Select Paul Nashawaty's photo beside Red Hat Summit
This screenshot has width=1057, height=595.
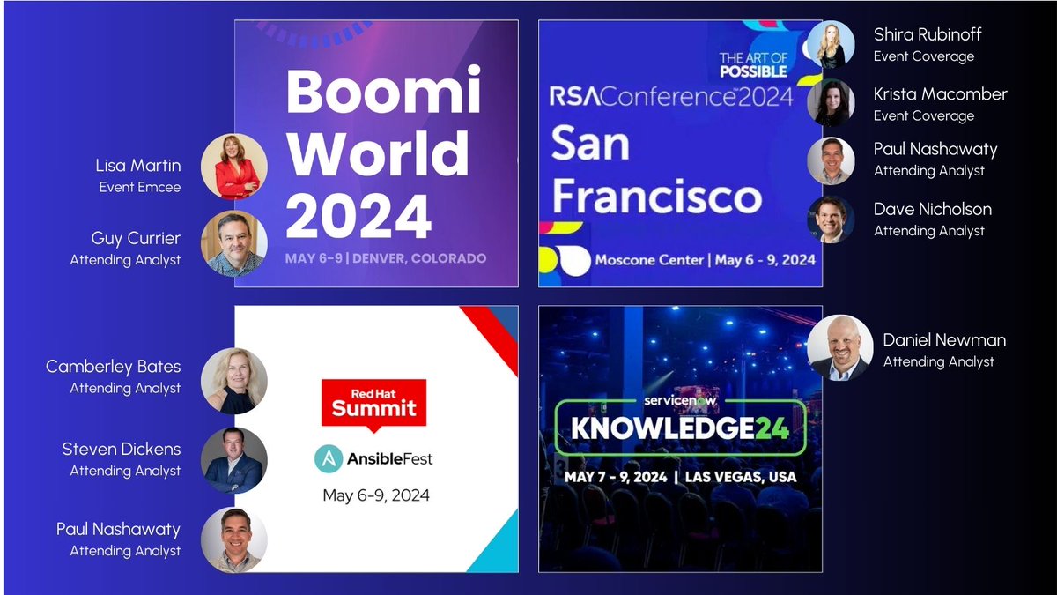click(233, 539)
